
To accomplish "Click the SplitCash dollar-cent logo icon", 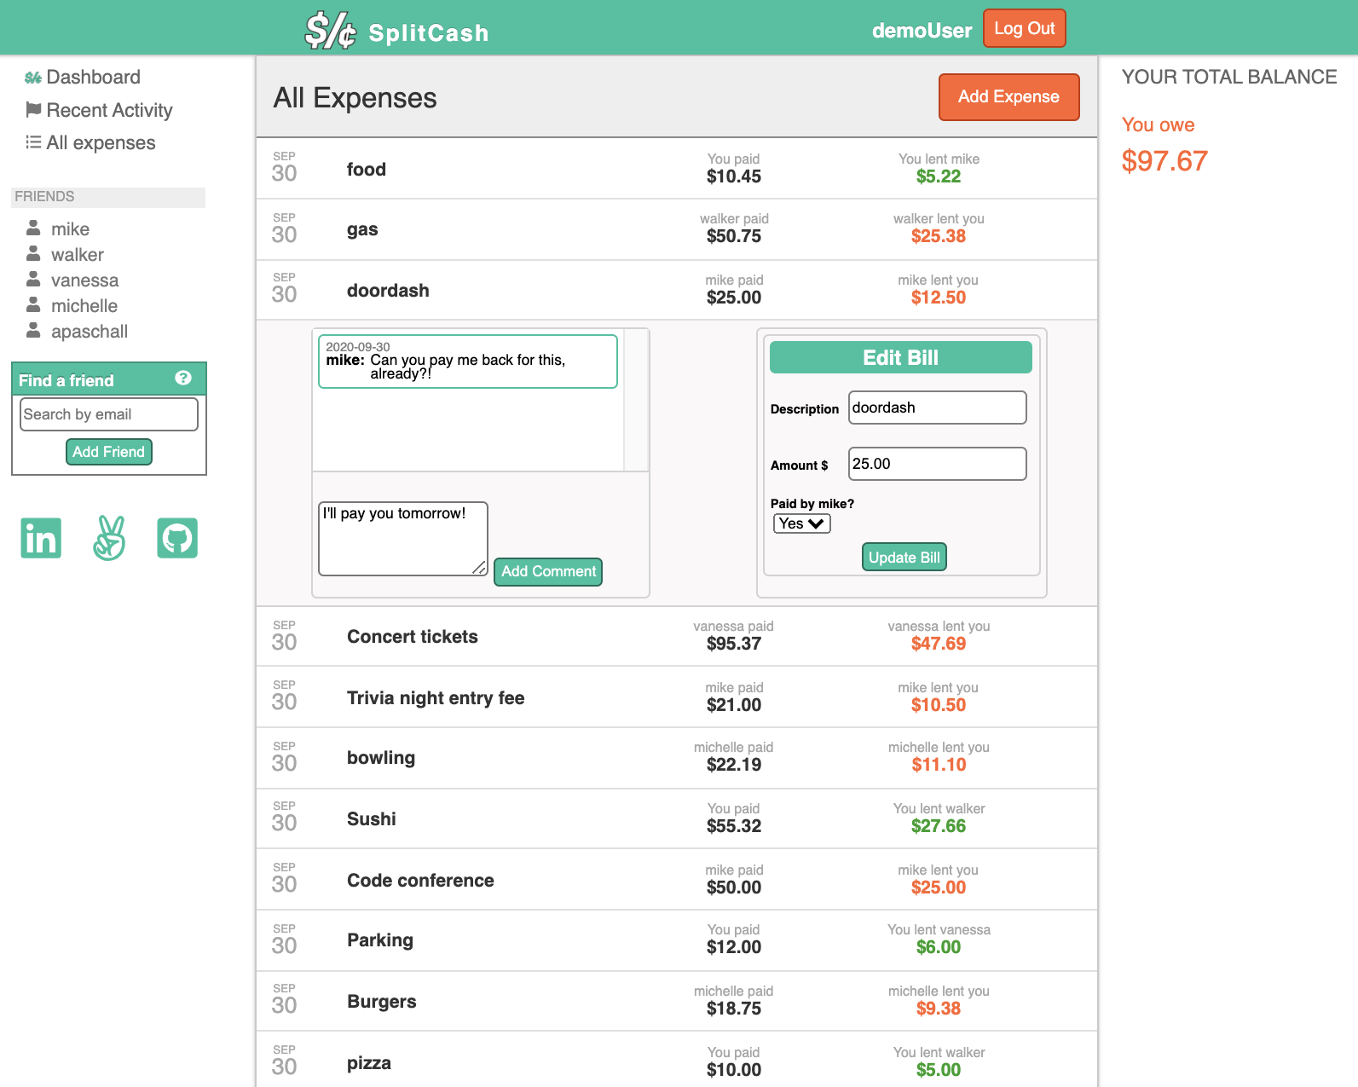I will pos(331,30).
